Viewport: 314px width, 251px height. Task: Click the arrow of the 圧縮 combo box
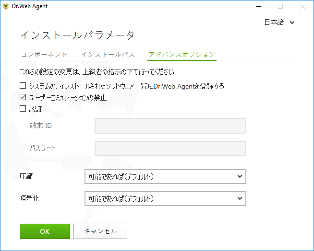(240, 176)
